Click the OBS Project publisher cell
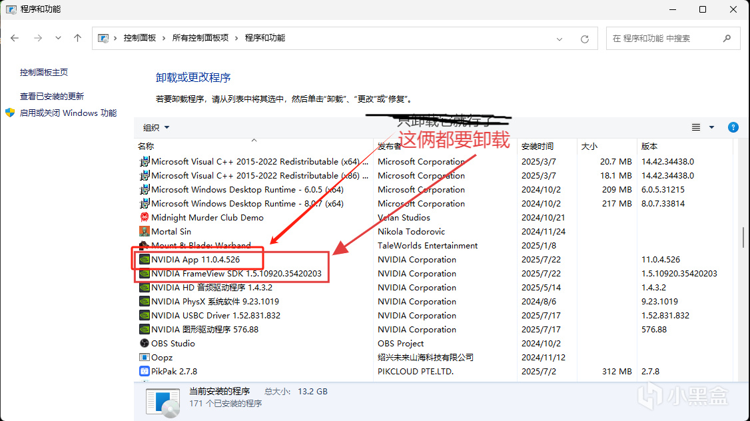 coord(401,344)
